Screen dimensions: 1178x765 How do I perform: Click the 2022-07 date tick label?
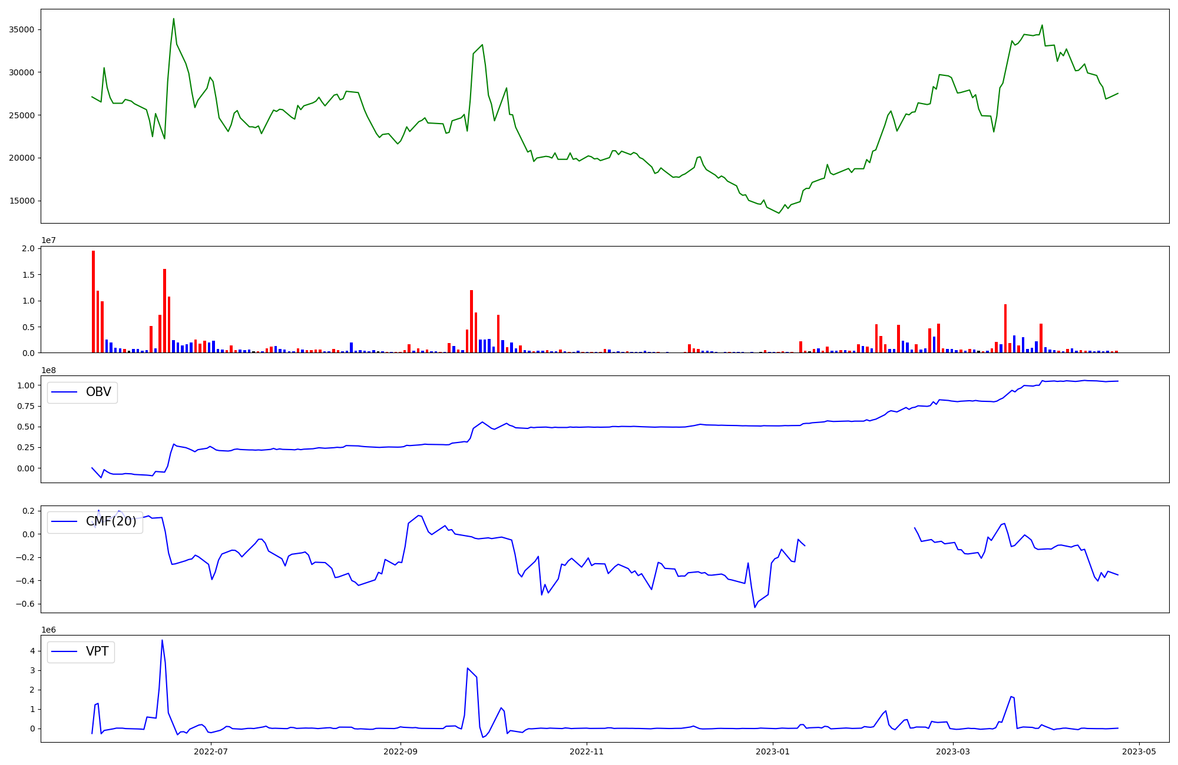(210, 751)
